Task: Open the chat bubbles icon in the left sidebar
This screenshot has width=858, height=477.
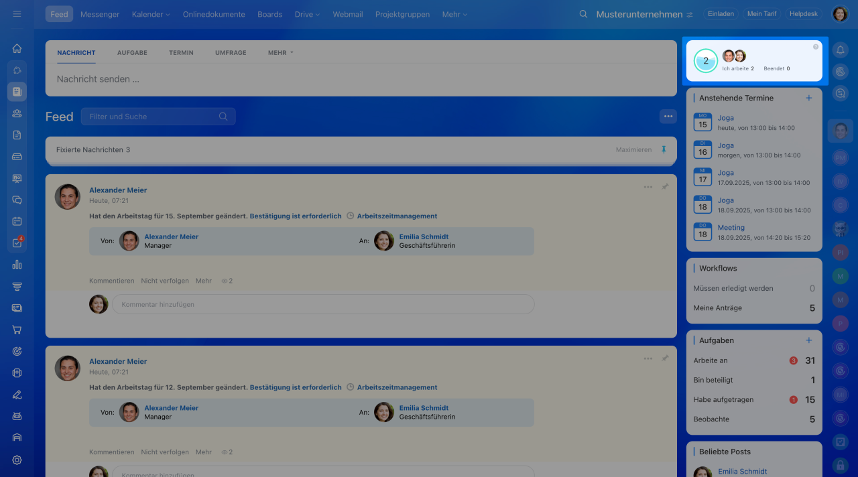Action: coord(17,200)
